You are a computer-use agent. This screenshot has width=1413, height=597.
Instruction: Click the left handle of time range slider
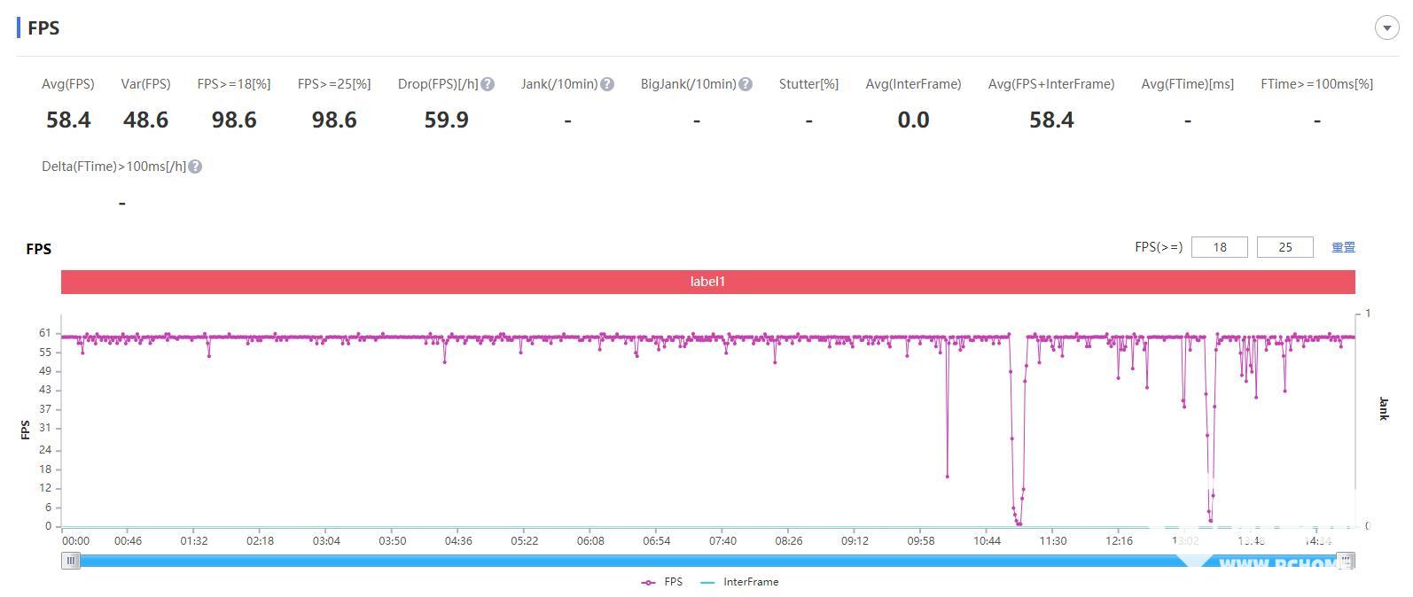coord(70,560)
